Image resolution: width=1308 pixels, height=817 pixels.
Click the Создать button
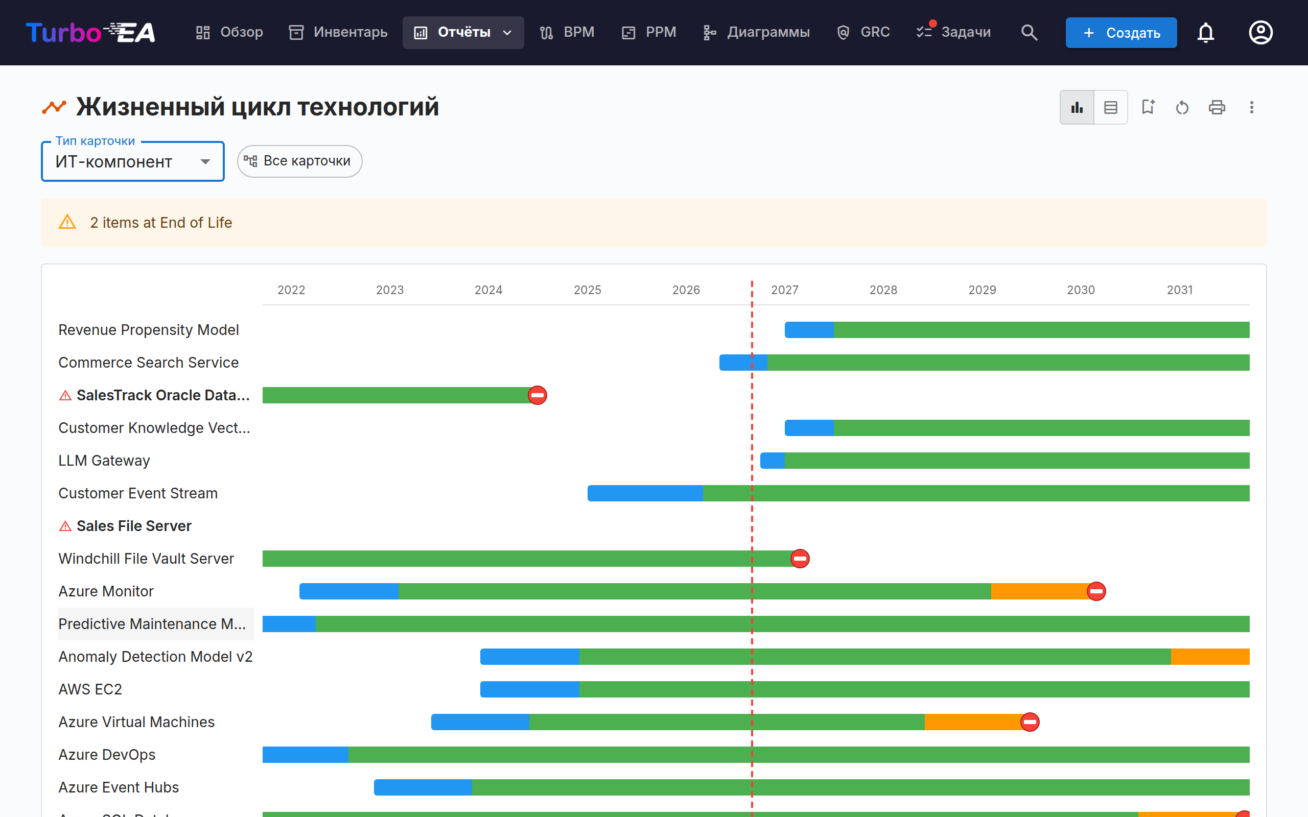[x=1121, y=32]
